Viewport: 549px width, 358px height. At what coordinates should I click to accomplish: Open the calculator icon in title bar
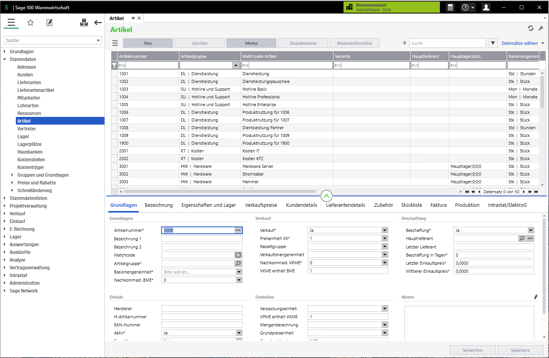click(x=450, y=7)
